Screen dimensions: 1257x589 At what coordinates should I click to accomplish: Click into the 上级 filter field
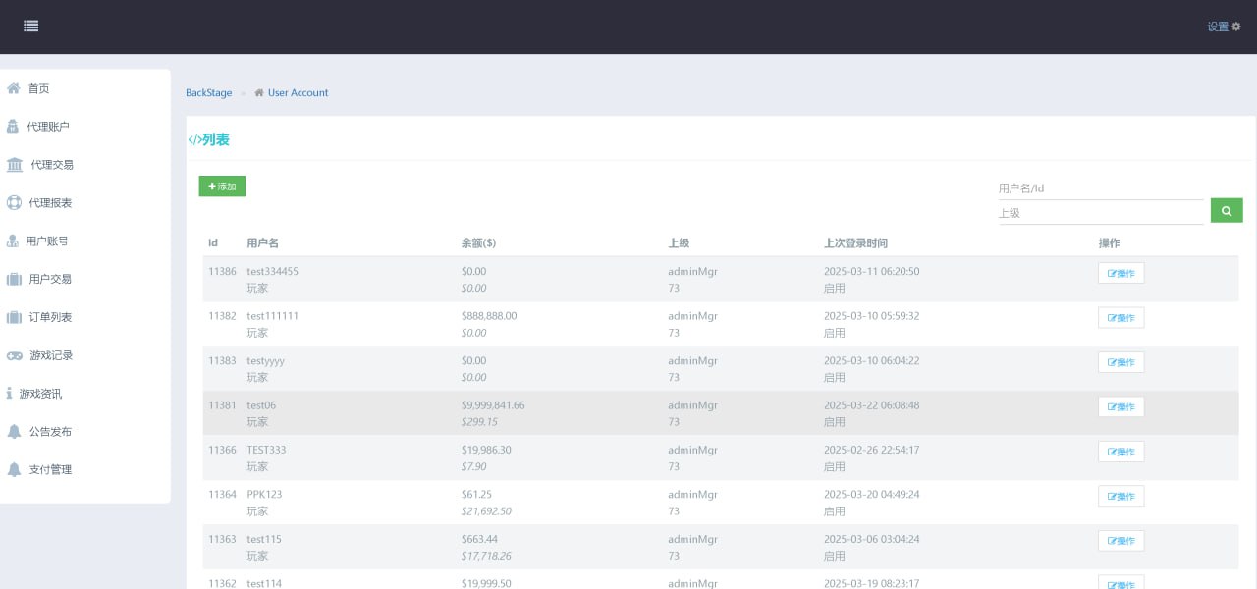click(x=1100, y=213)
